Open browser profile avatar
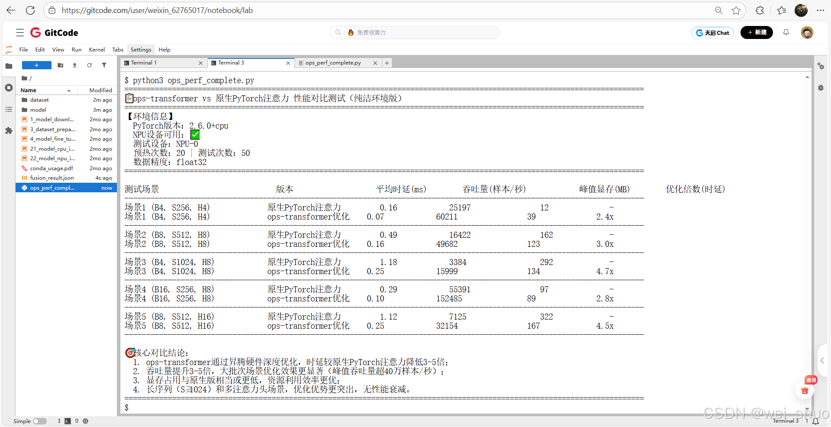This screenshot has width=831, height=427. 801,10
